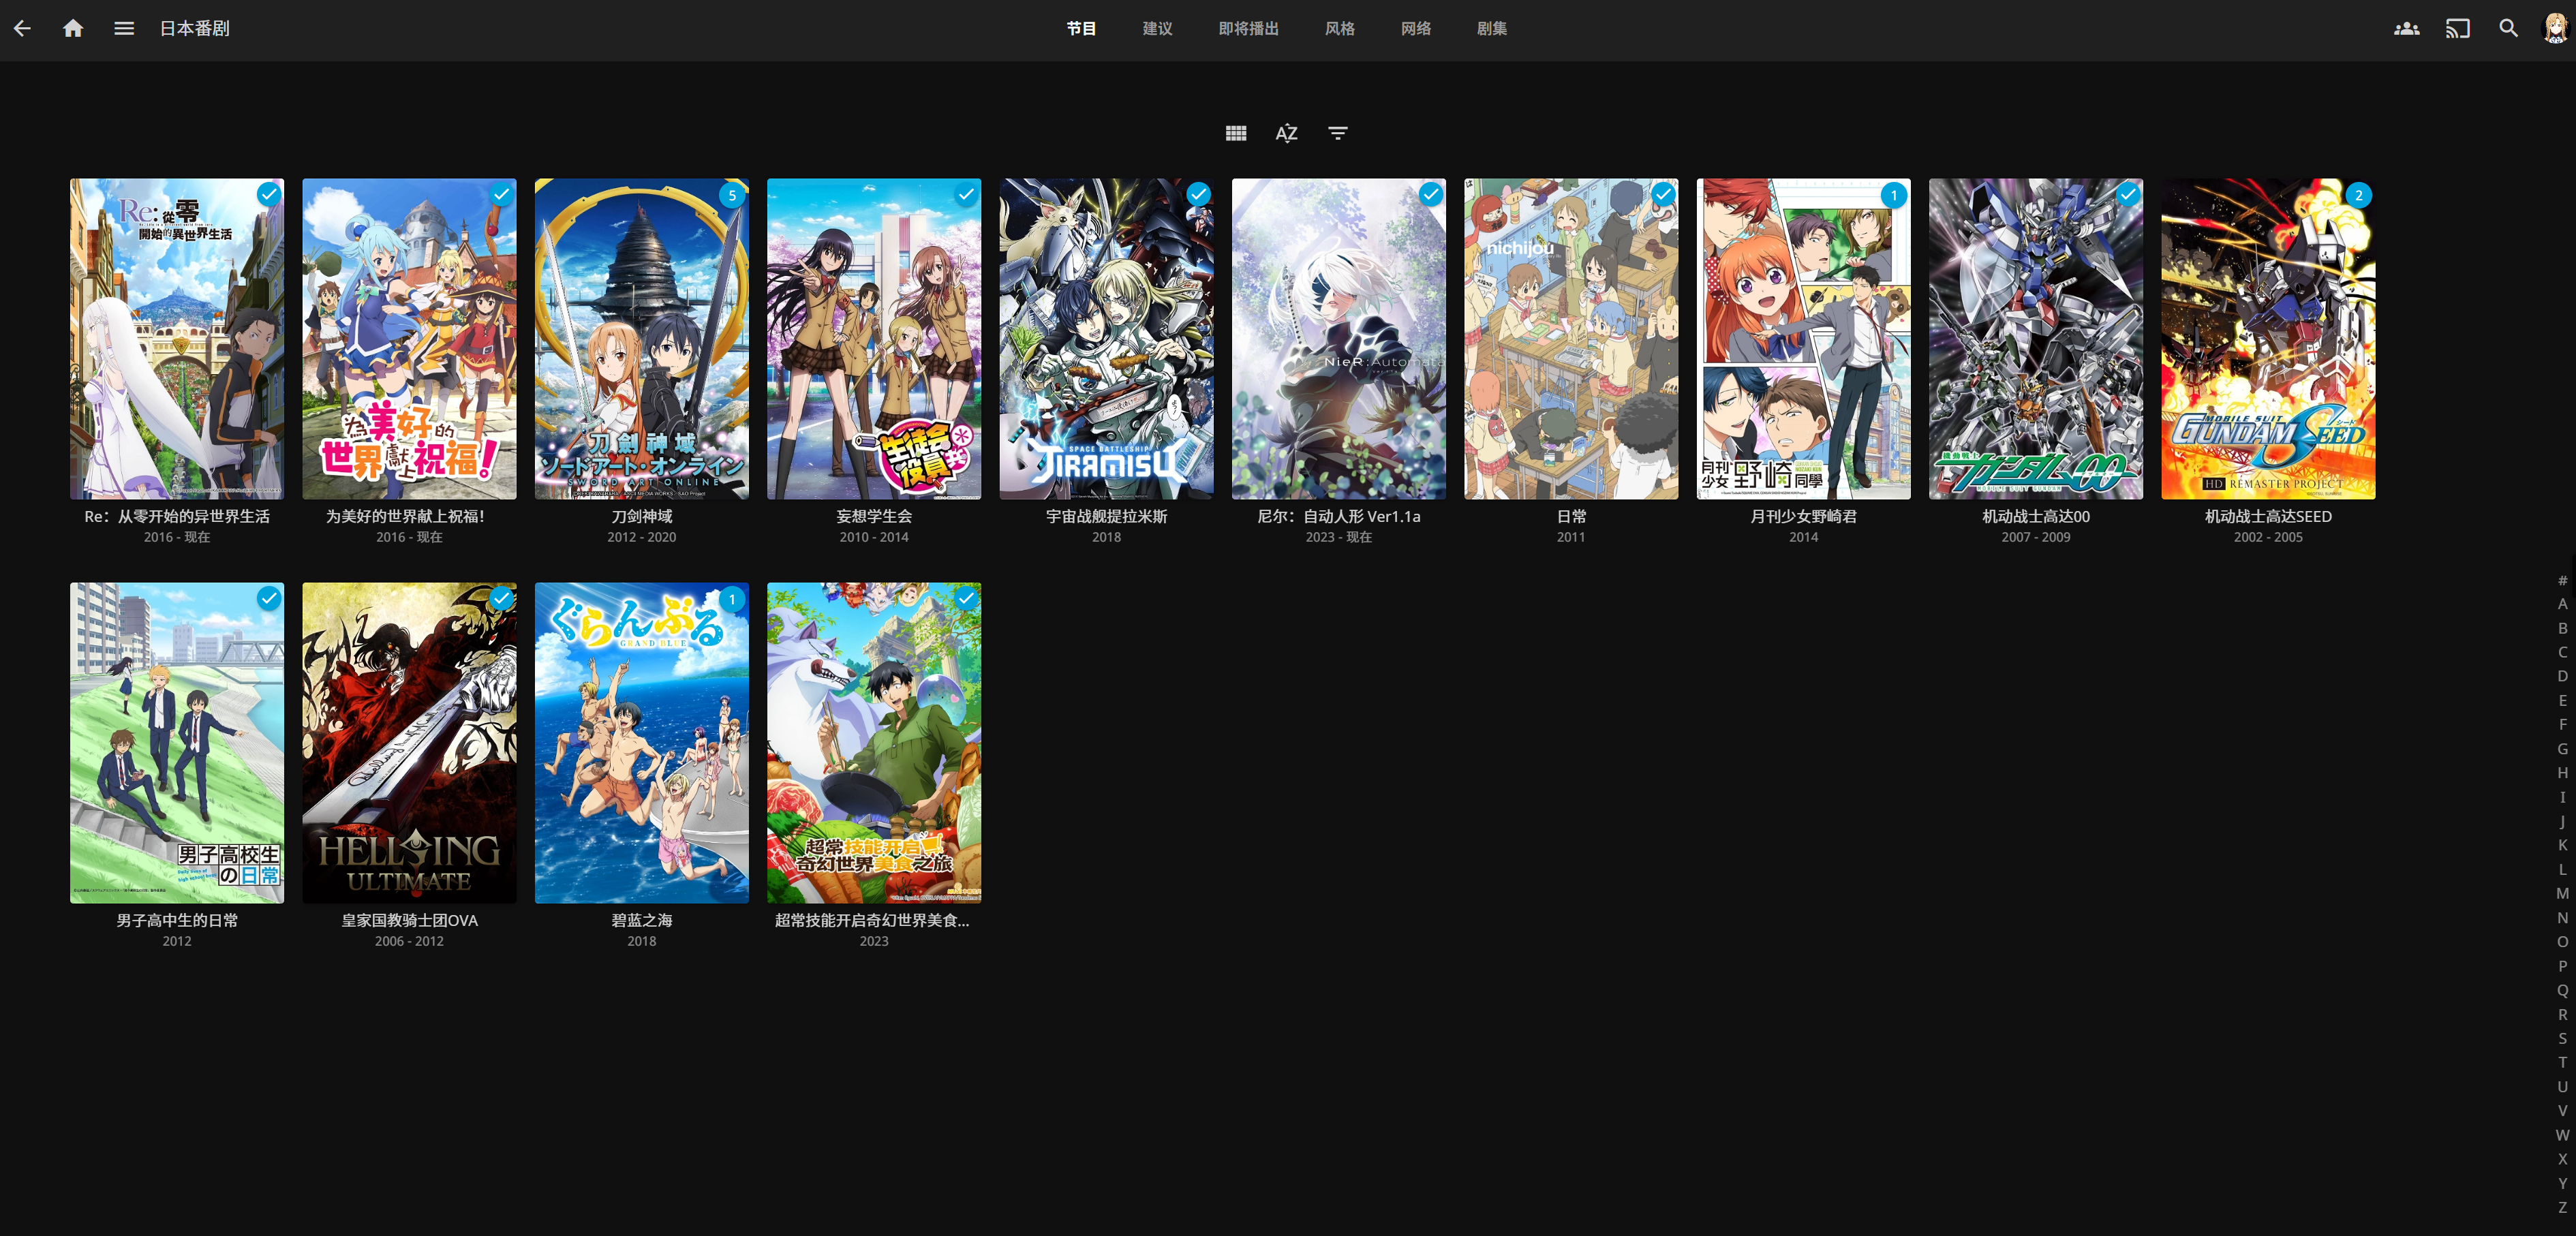Viewport: 2576px width, 1236px height.
Task: Open the filter options dropdown
Action: coord(1338,133)
